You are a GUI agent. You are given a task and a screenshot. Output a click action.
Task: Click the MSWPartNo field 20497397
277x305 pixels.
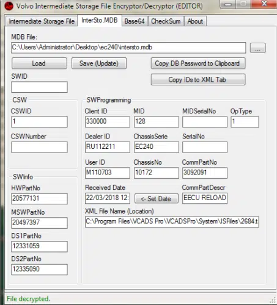pos(39,223)
